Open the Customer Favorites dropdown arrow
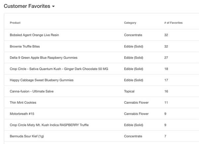This screenshot has width=199, height=144. click(x=53, y=6)
